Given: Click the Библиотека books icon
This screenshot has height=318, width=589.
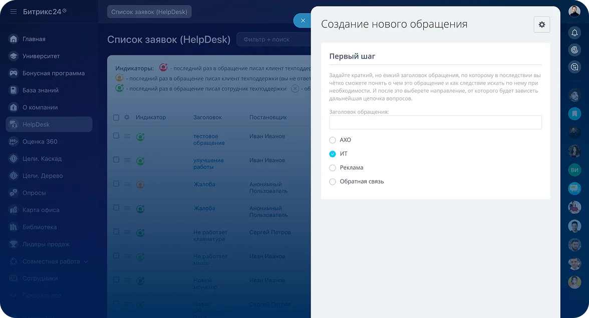Looking at the screenshot, I should click(x=14, y=227).
